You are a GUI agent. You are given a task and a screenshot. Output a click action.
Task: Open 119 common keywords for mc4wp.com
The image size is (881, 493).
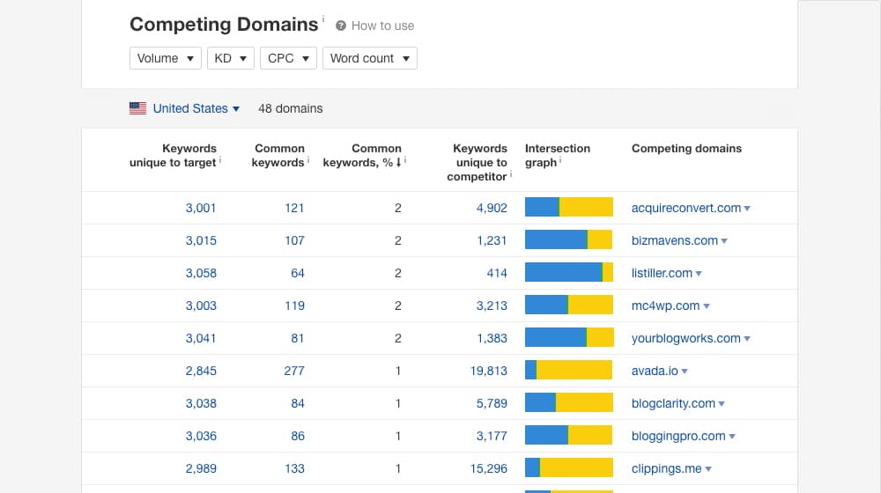(294, 305)
